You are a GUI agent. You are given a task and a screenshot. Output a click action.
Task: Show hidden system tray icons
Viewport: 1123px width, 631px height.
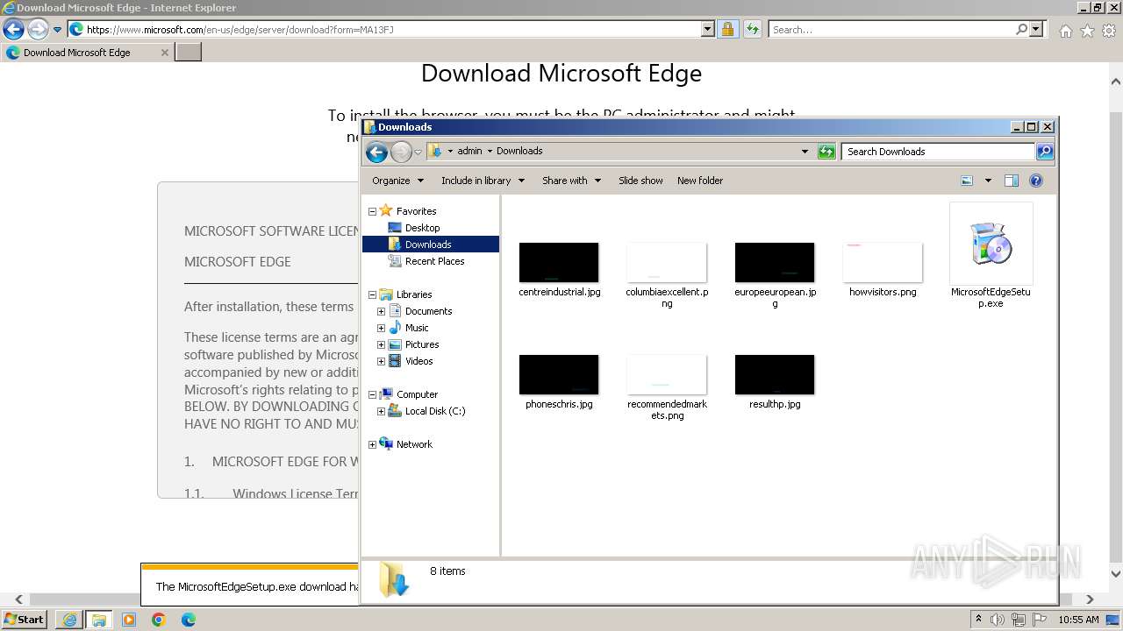pyautogui.click(x=978, y=620)
